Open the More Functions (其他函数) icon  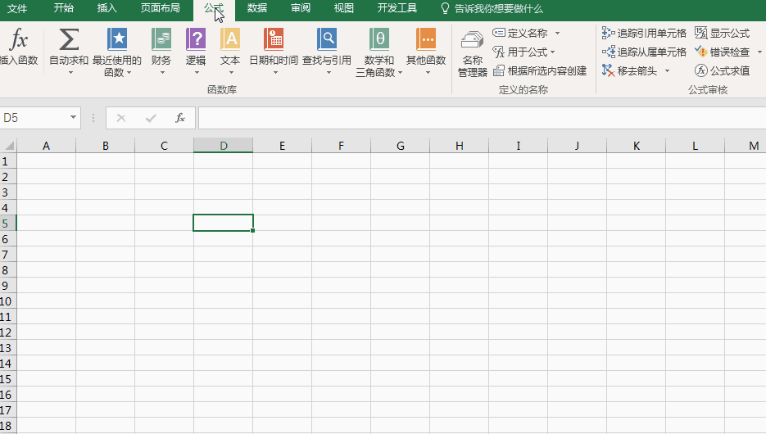[x=426, y=39]
